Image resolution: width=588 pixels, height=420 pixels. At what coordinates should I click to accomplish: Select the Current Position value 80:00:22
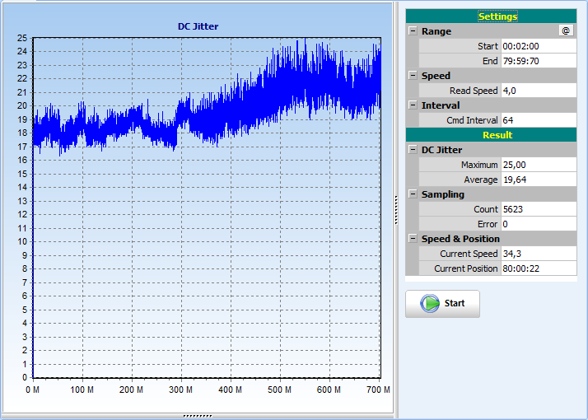[x=539, y=268]
